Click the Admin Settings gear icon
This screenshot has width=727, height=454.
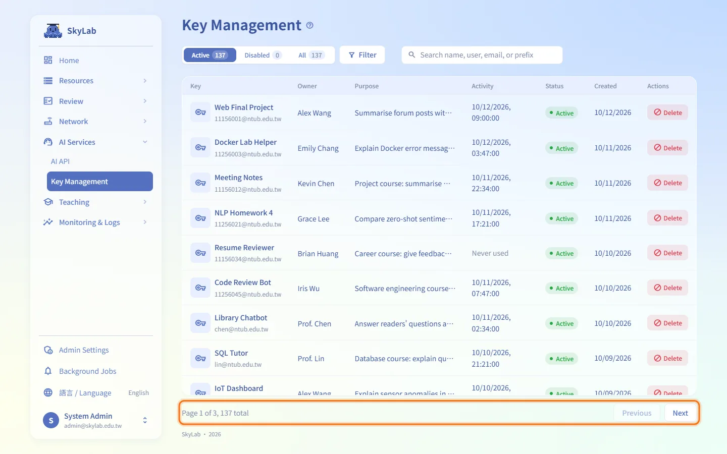(48, 350)
